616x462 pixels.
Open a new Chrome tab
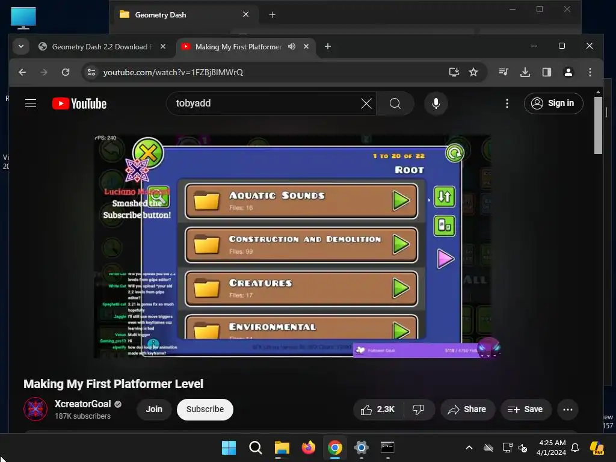pyautogui.click(x=328, y=47)
